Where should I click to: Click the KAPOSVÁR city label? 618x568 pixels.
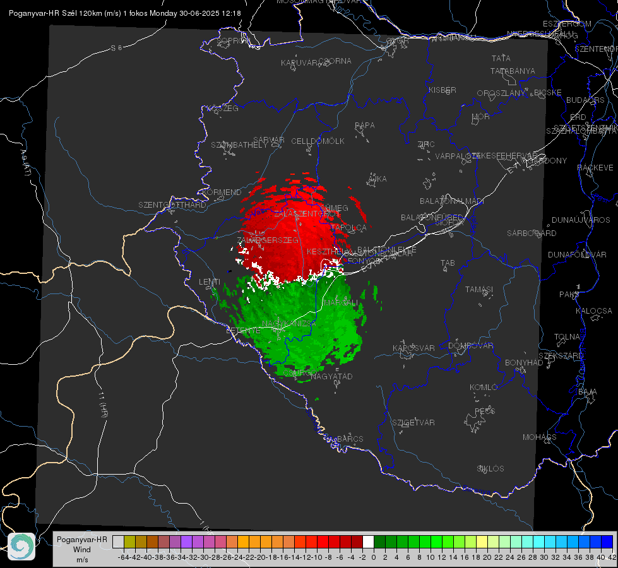pyautogui.click(x=413, y=348)
